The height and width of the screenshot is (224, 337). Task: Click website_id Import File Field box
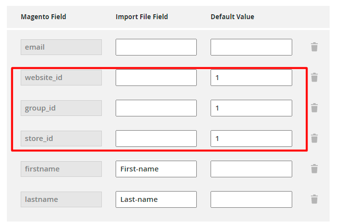coord(156,78)
